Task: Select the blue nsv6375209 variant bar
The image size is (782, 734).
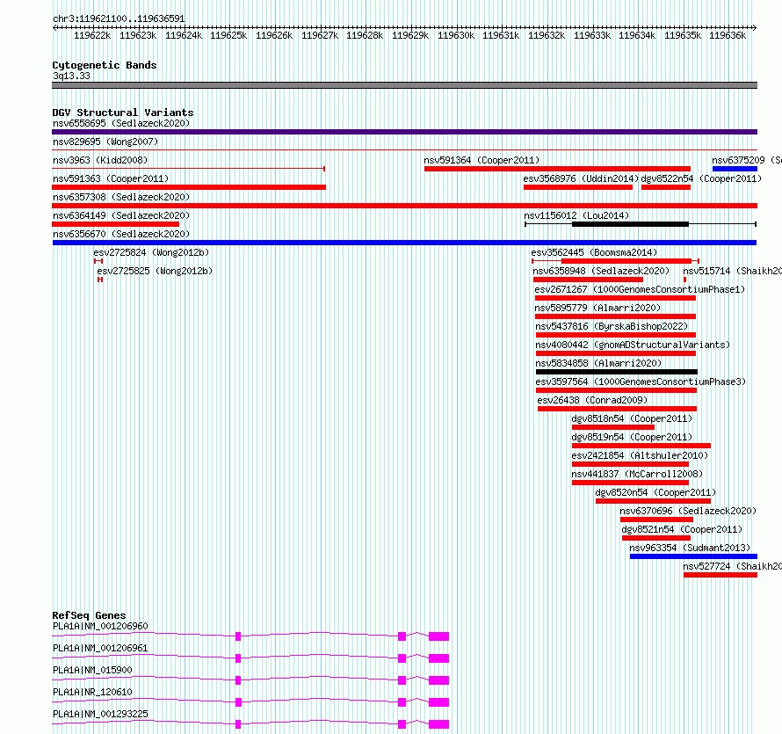Action: [735, 169]
